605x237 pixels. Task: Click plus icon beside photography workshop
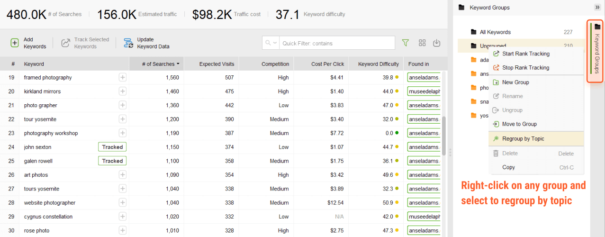[123, 133]
